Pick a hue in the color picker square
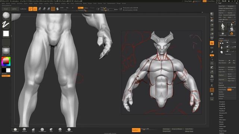The width and height of the screenshot is (239, 134). coord(6,61)
